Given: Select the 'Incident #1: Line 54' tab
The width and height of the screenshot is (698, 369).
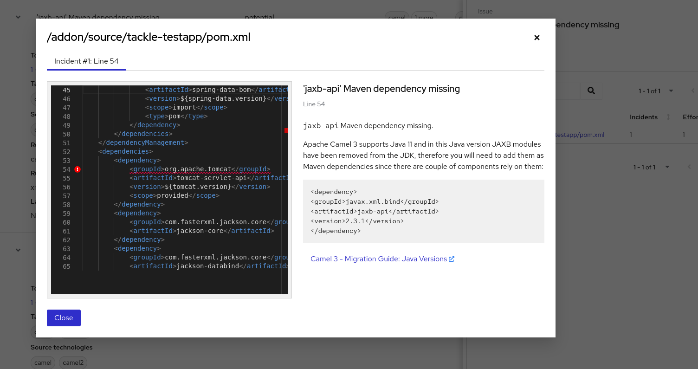Looking at the screenshot, I should (x=86, y=61).
